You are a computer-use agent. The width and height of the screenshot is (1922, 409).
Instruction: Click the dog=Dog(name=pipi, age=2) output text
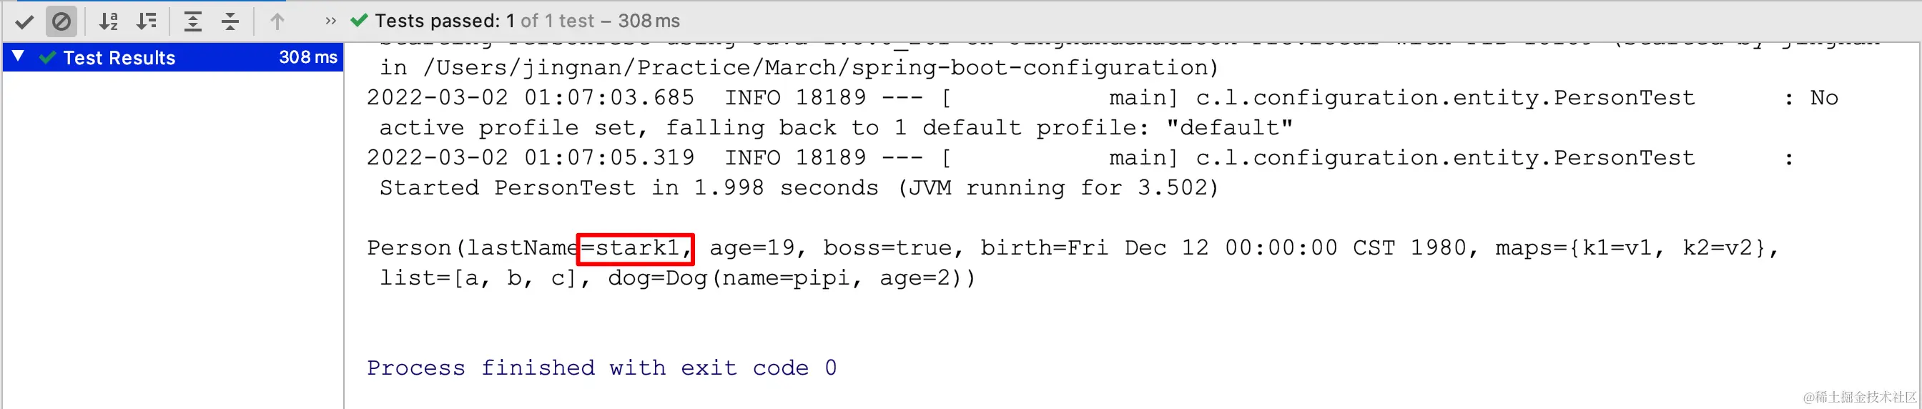(791, 278)
